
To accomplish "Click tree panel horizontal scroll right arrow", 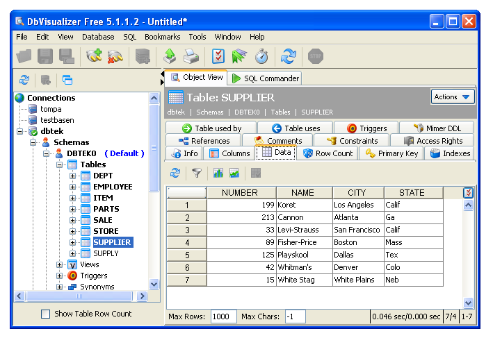I will (142, 296).
